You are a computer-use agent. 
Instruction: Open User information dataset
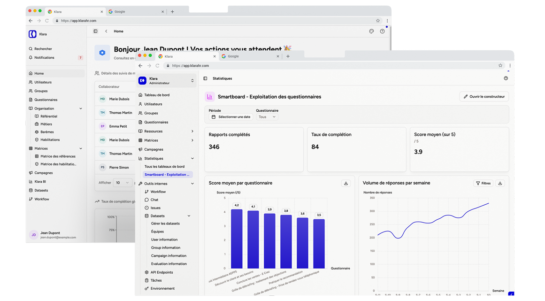coord(164,239)
